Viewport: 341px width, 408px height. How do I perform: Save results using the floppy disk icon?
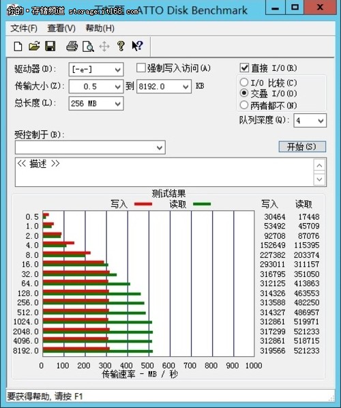click(50, 46)
